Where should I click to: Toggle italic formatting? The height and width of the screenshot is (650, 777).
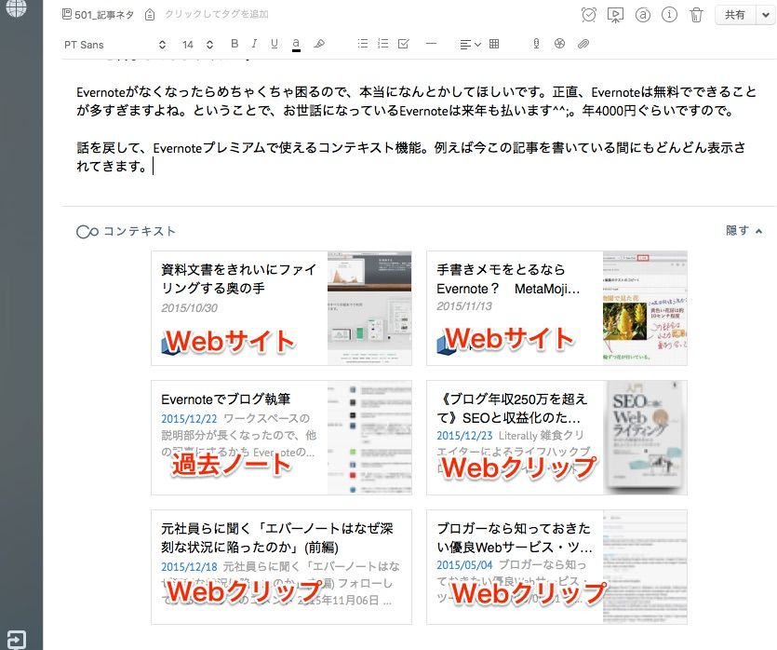(254, 44)
